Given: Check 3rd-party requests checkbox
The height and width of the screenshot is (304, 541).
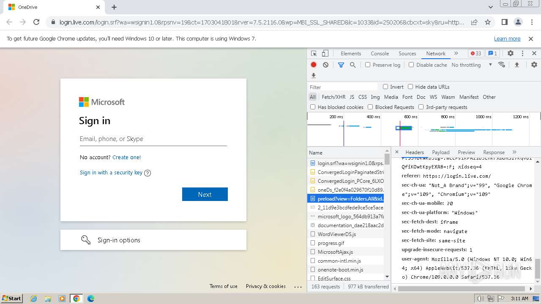Looking at the screenshot, I should tap(421, 107).
